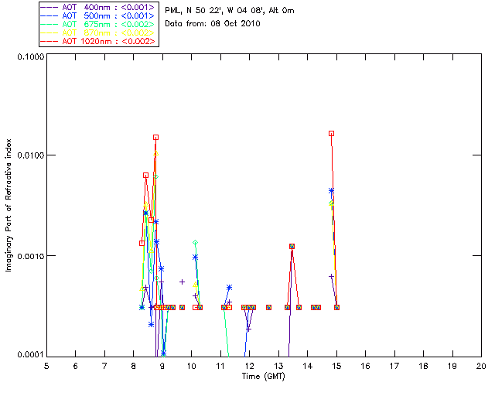Click the 'Imaginary Part of Refractive Index' axis title
This screenshot has height=396, width=495.
pos(9,205)
